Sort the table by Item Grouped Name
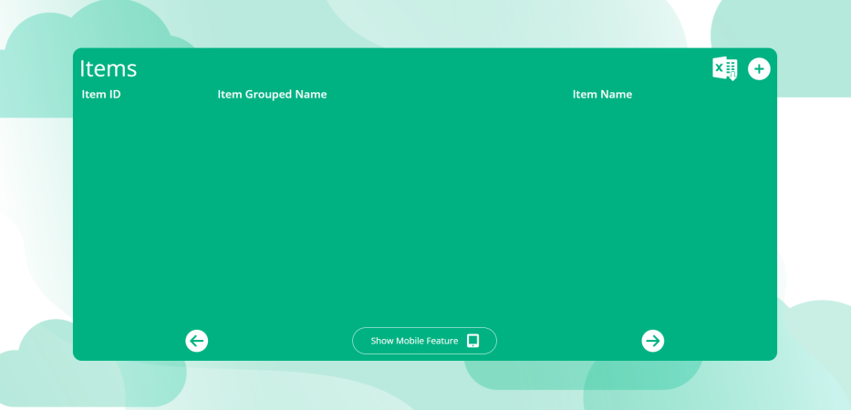This screenshot has width=851, height=410. [x=272, y=95]
